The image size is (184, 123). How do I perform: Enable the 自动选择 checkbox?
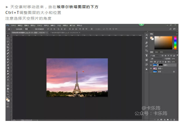tap(14, 29)
